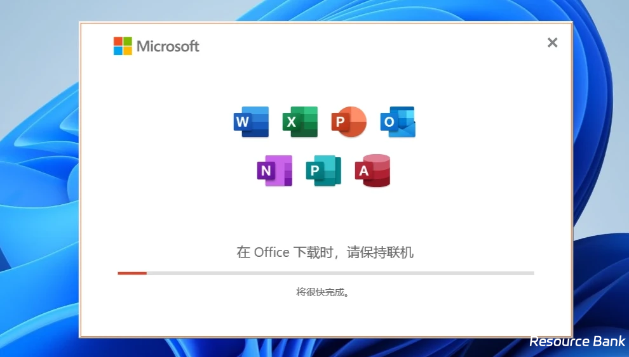Click the desktop wallpaper left of dialog
The height and width of the screenshot is (357, 629).
(x=38, y=190)
